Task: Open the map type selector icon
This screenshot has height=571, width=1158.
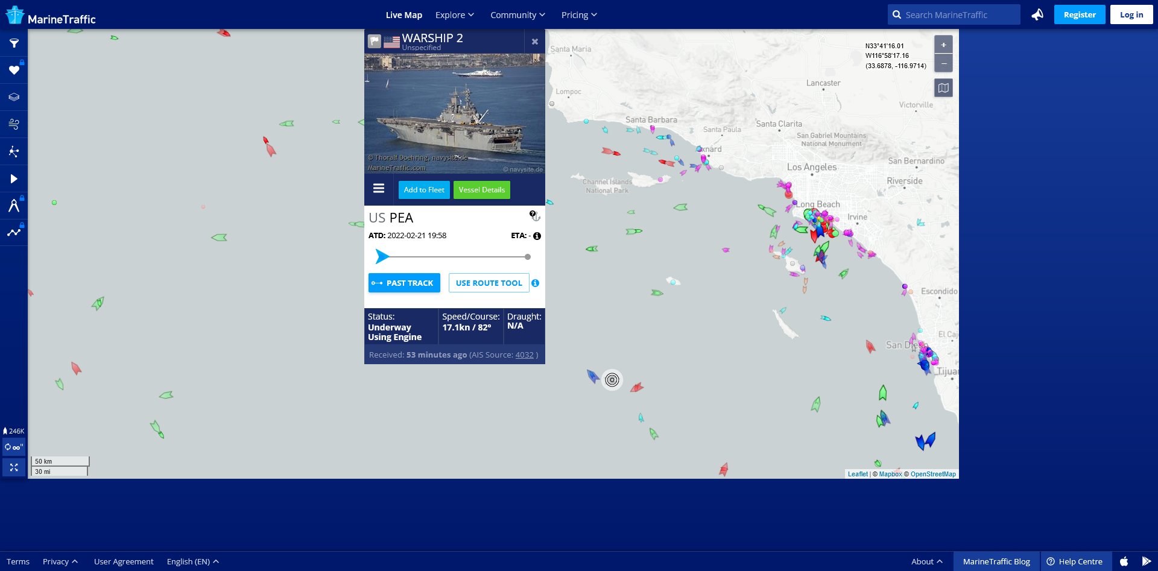Action: click(943, 88)
